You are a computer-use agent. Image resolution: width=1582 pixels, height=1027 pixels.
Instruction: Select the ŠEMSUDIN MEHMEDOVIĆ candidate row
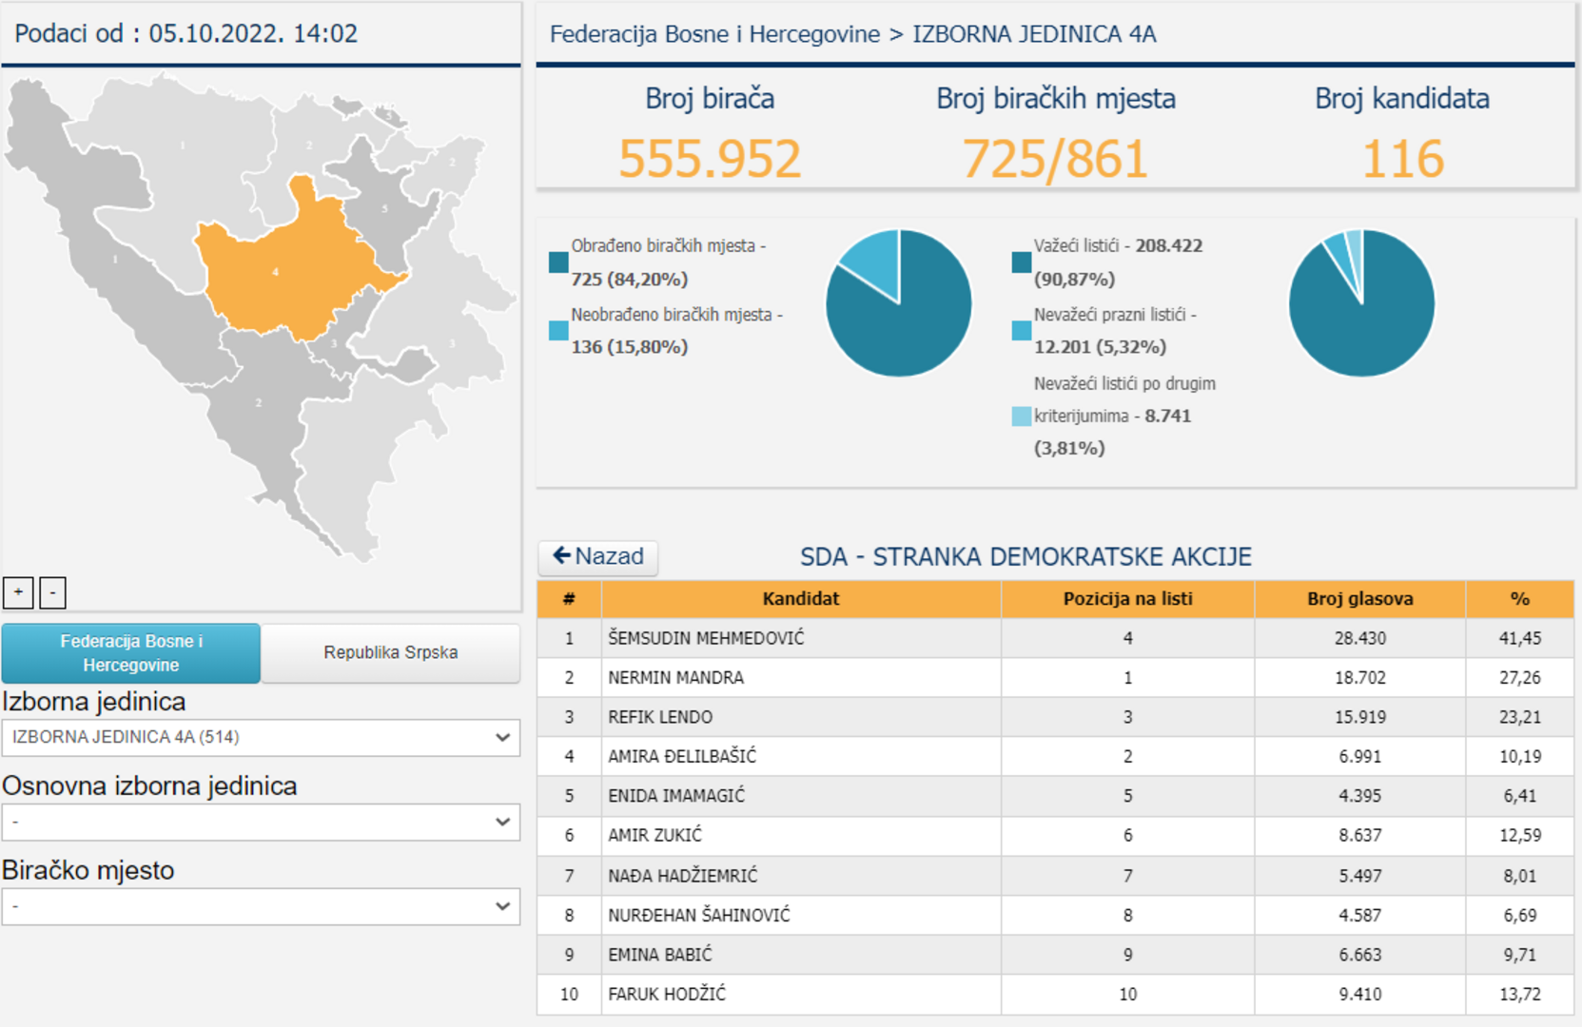click(x=706, y=638)
